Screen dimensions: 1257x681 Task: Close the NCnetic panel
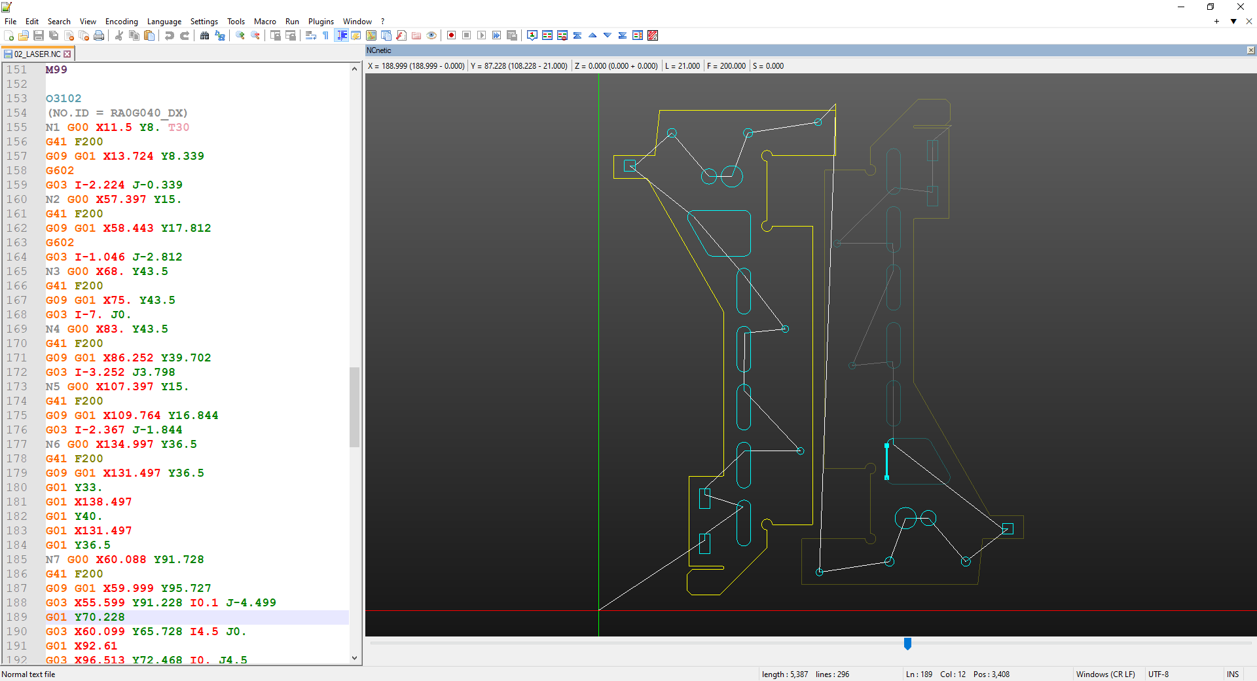click(1250, 50)
